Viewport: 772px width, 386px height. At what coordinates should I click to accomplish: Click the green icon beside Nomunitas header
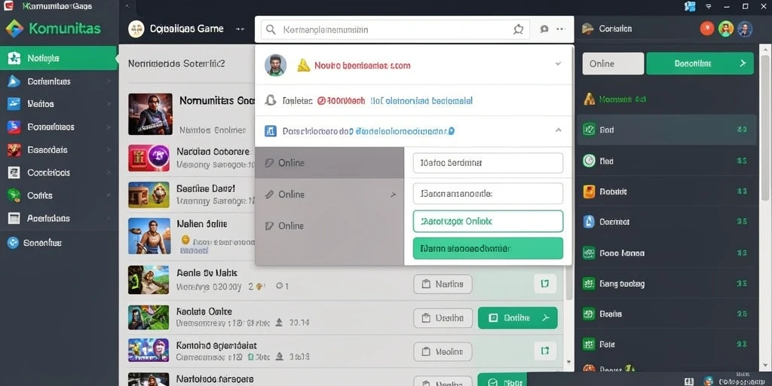[589, 99]
